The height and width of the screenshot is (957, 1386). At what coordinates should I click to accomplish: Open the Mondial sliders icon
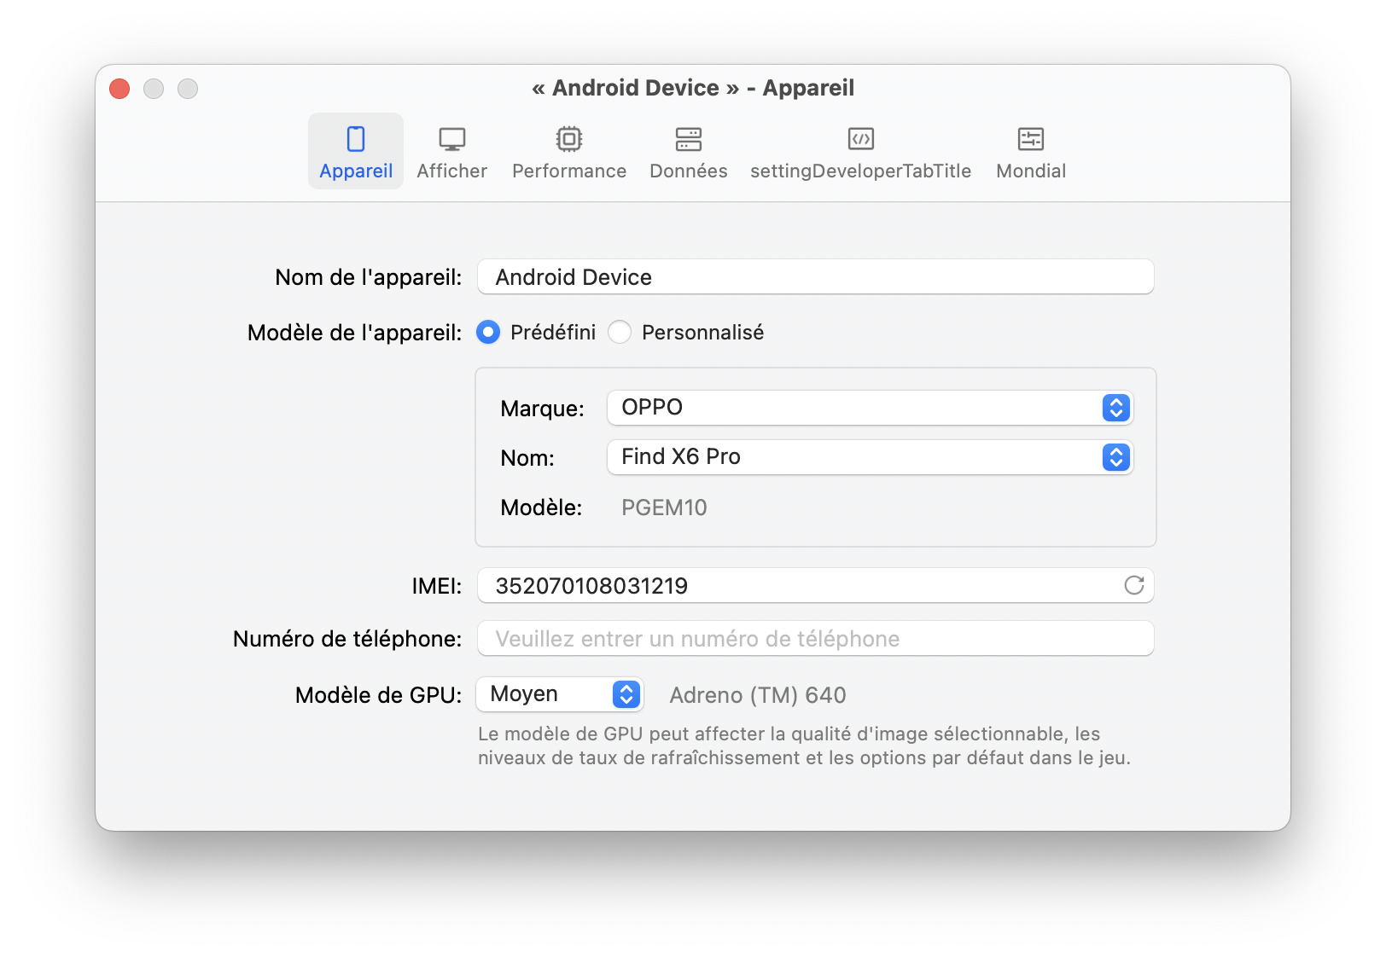tap(1030, 139)
